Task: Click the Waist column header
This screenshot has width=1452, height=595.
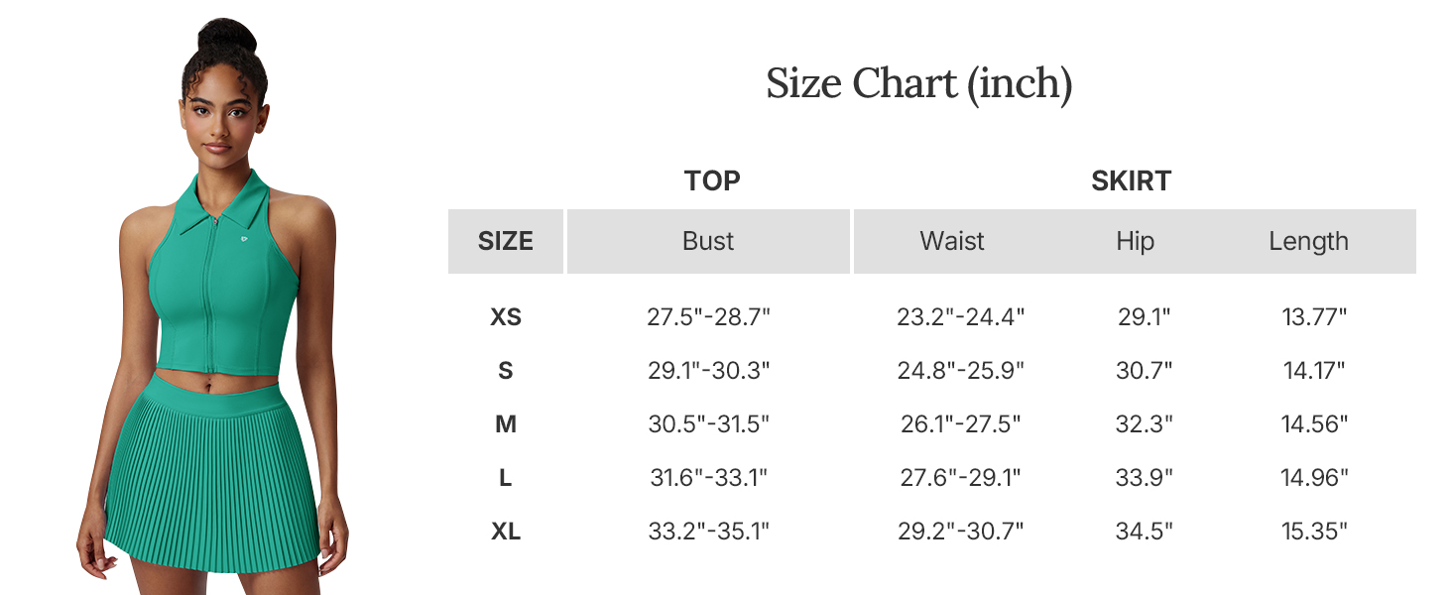Action: pyautogui.click(x=952, y=241)
